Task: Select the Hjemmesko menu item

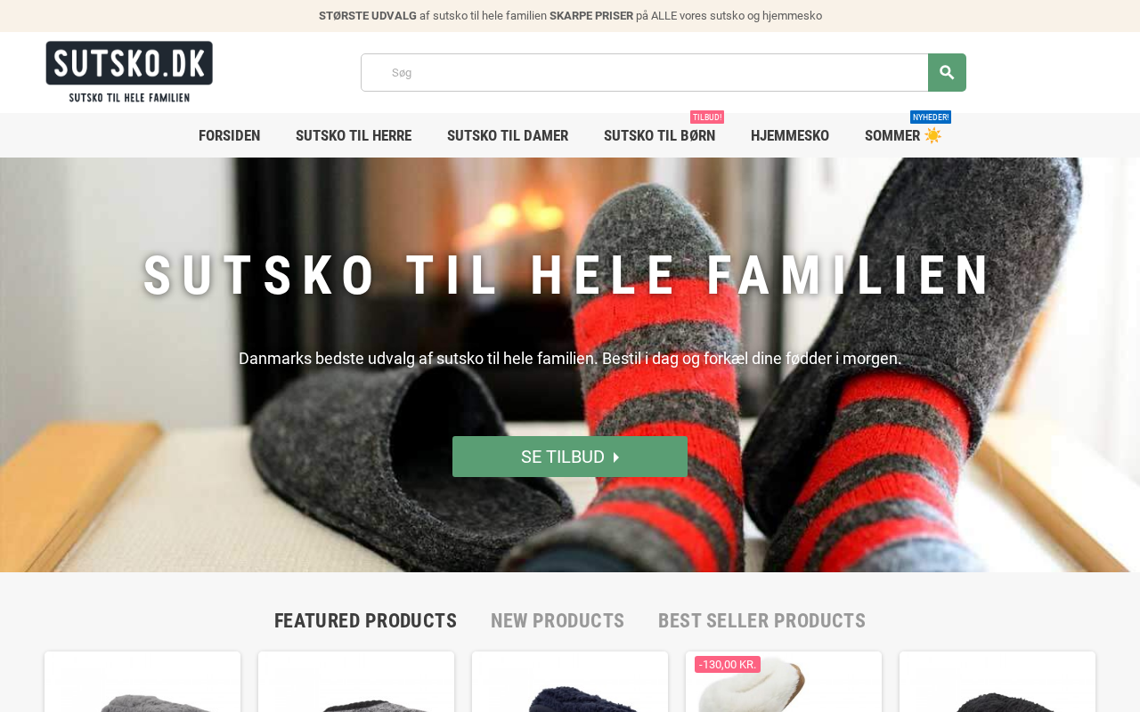Action: (x=790, y=135)
